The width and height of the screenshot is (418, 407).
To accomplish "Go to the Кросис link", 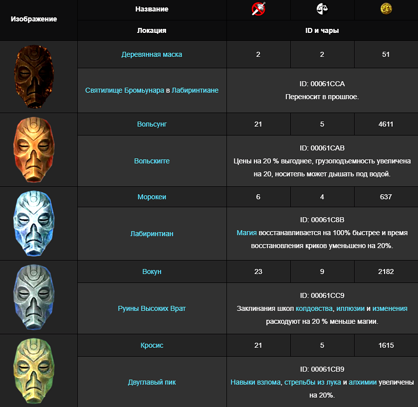I will pos(152,345).
